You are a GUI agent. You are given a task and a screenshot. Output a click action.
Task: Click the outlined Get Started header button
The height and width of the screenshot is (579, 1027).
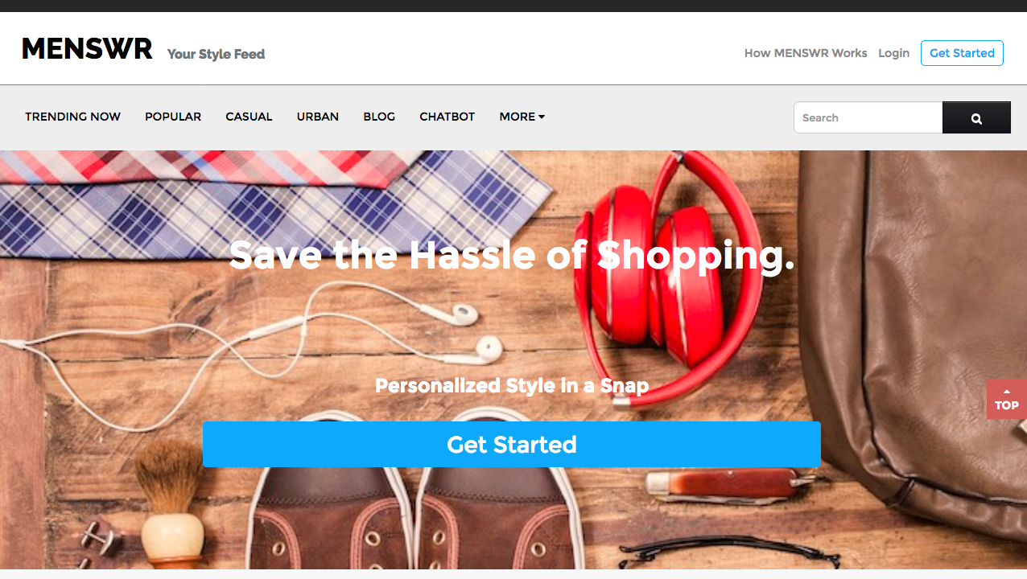pyautogui.click(x=962, y=53)
